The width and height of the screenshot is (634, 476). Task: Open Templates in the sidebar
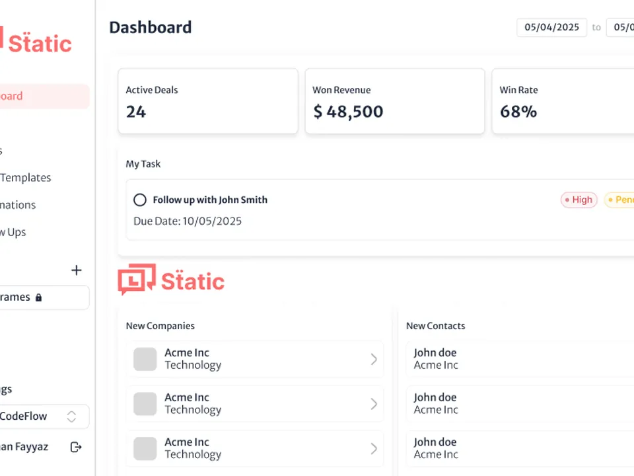coord(26,178)
